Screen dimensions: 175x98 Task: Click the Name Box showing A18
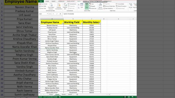43,14
